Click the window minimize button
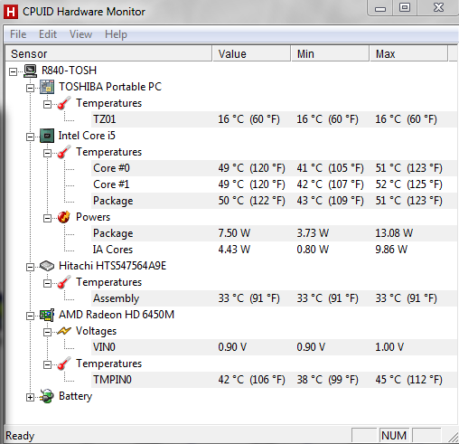 pyautogui.click(x=380, y=8)
